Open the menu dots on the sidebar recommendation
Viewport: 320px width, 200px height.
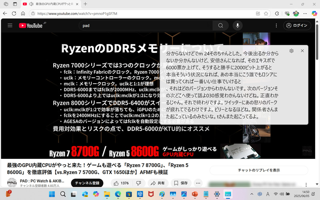(x=306, y=185)
